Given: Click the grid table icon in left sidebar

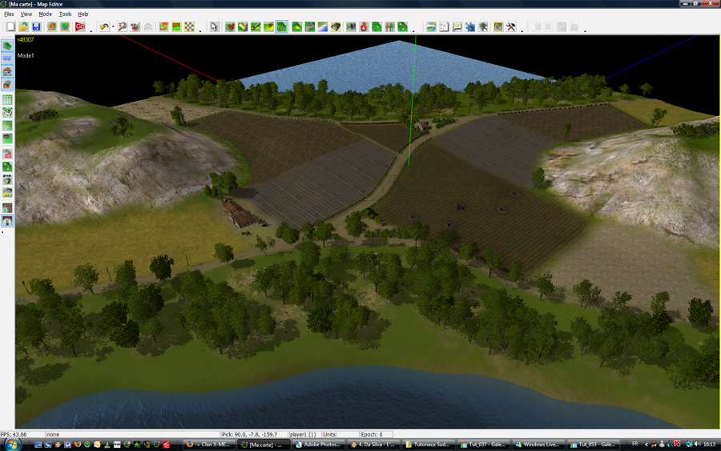Looking at the screenshot, I should point(7,99).
